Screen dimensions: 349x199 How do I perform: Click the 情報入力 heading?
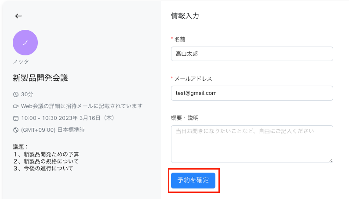point(185,16)
